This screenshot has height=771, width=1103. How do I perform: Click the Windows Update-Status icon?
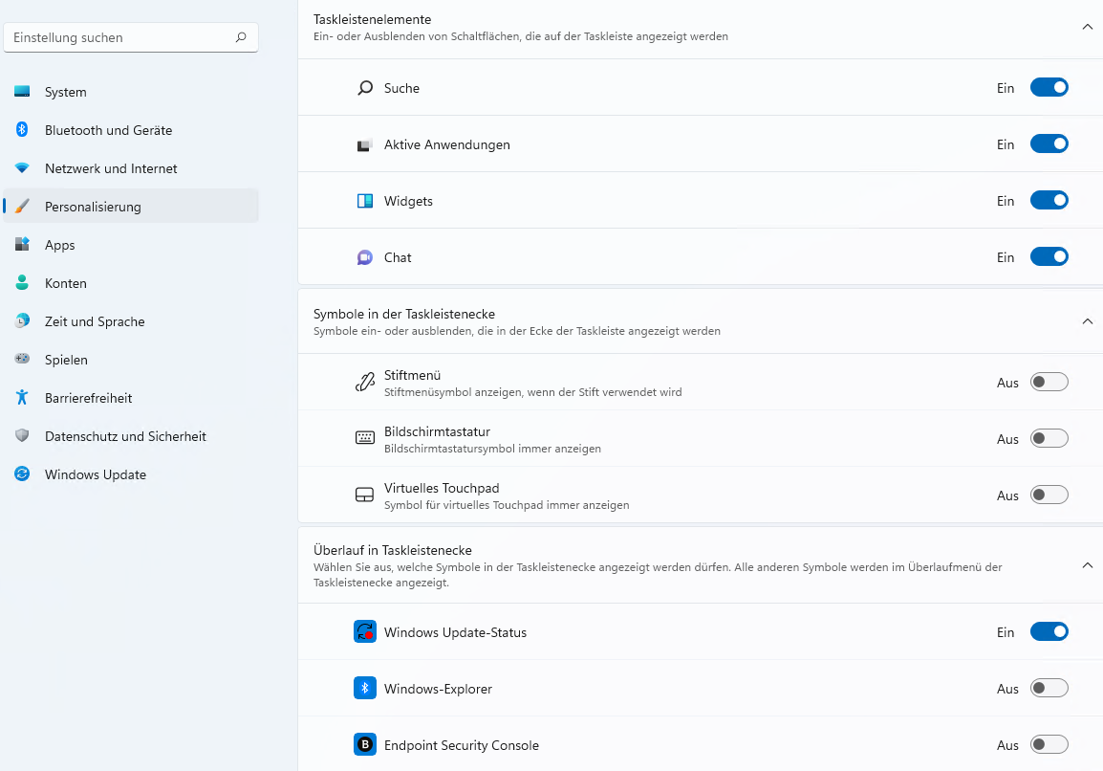pos(364,631)
